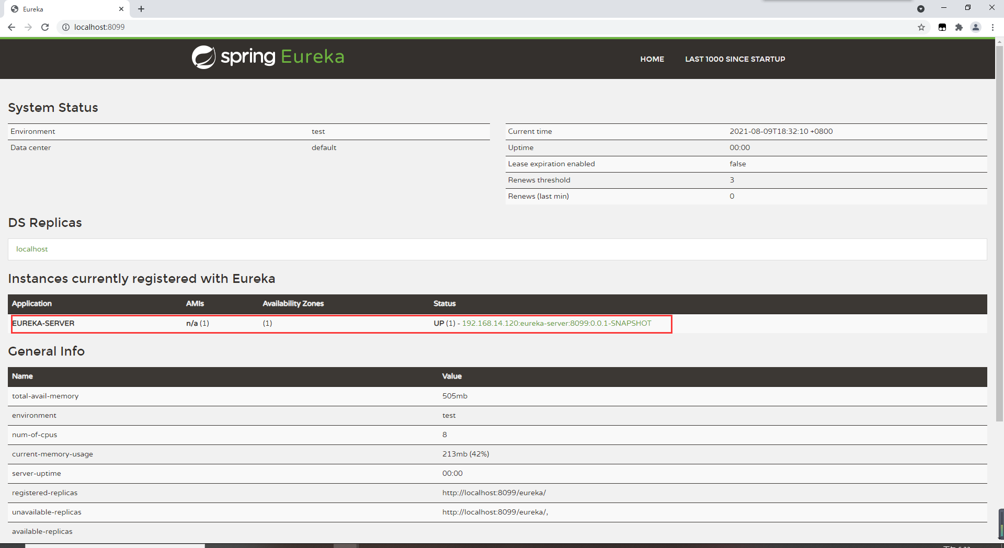Click the Spring Eureka logo
This screenshot has height=548, width=1004.
tap(268, 57)
